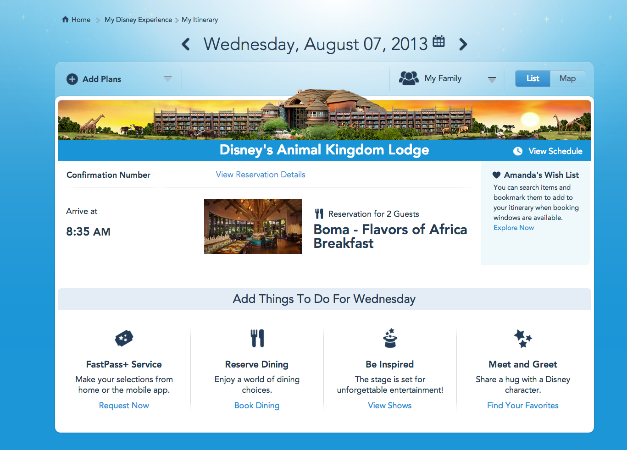Expand the Add Plans dropdown arrow

tap(168, 79)
